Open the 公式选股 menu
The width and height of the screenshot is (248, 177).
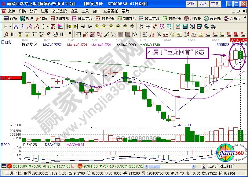[59, 11]
